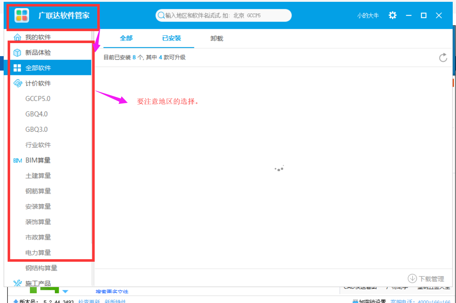
Task: Open 下载管理 download manager
Action: pyautogui.click(x=426, y=279)
